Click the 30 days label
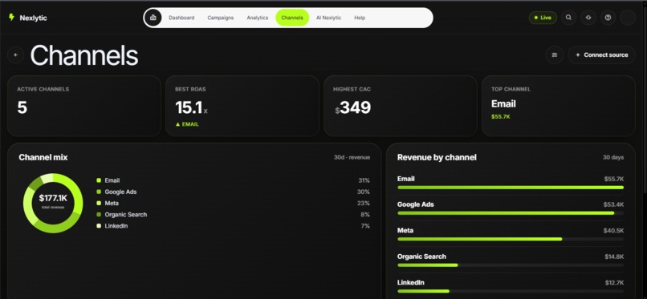 (x=613, y=157)
